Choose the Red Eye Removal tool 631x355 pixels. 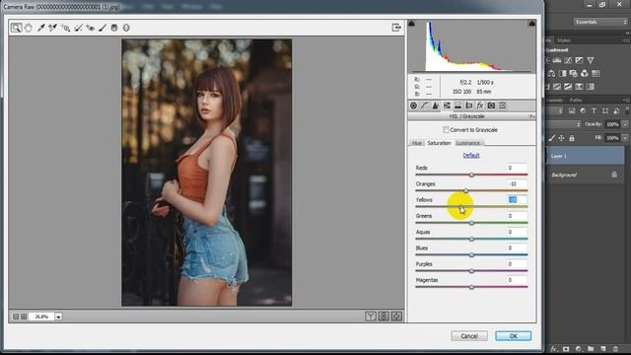click(x=90, y=28)
